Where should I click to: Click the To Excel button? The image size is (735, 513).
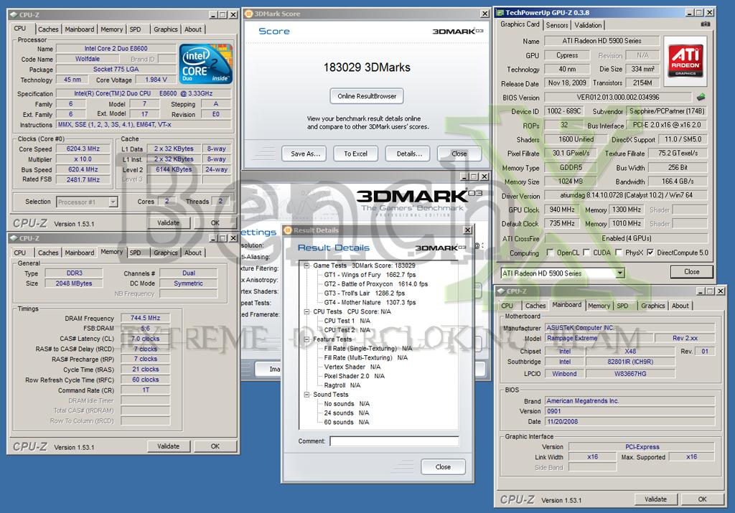coord(355,154)
